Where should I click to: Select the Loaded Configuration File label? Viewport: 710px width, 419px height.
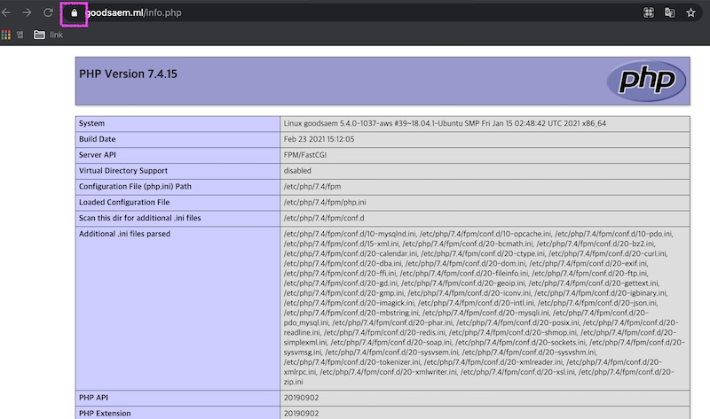(124, 202)
